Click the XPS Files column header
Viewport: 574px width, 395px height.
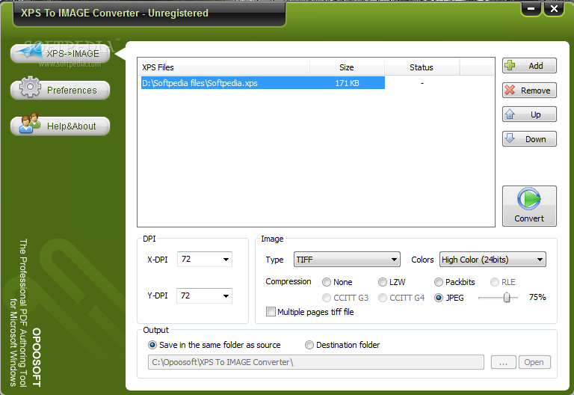coord(223,67)
